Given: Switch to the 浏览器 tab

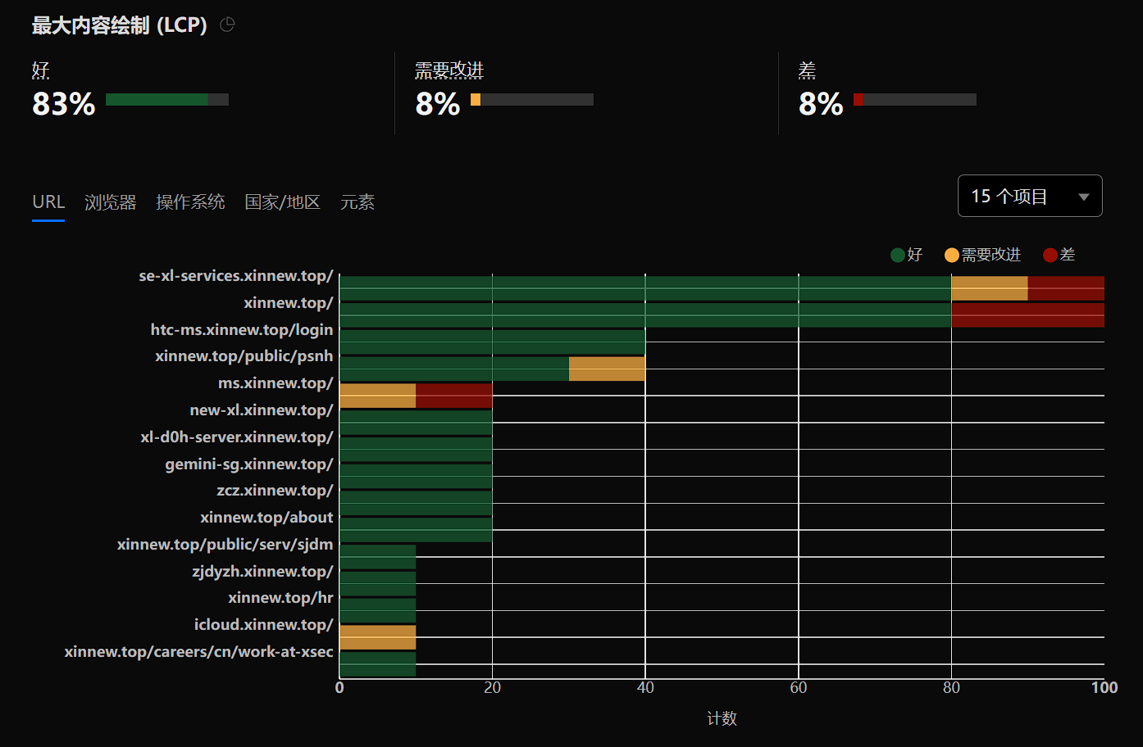Looking at the screenshot, I should pos(110,202).
